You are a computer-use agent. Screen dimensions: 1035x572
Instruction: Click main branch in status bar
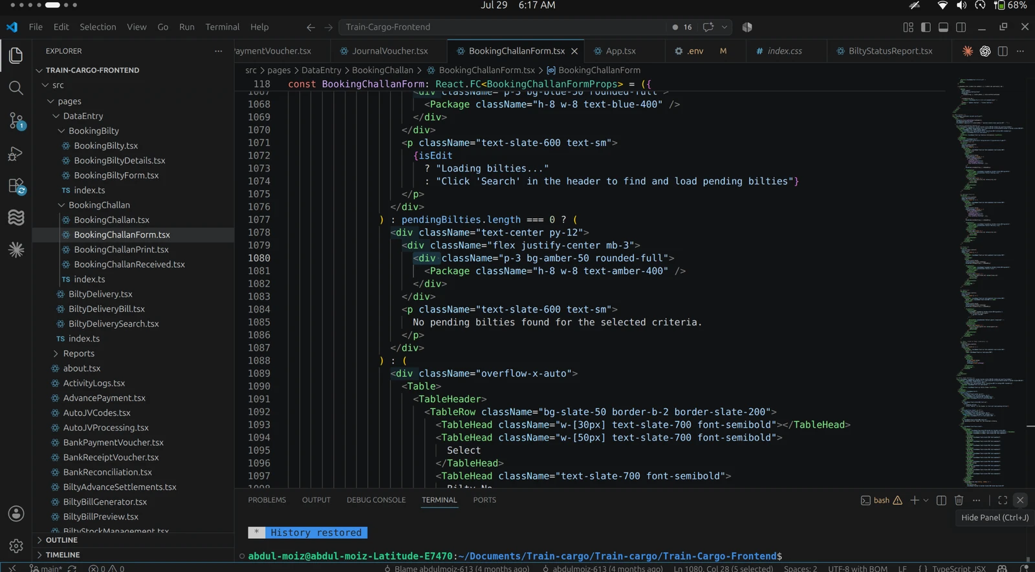point(47,568)
